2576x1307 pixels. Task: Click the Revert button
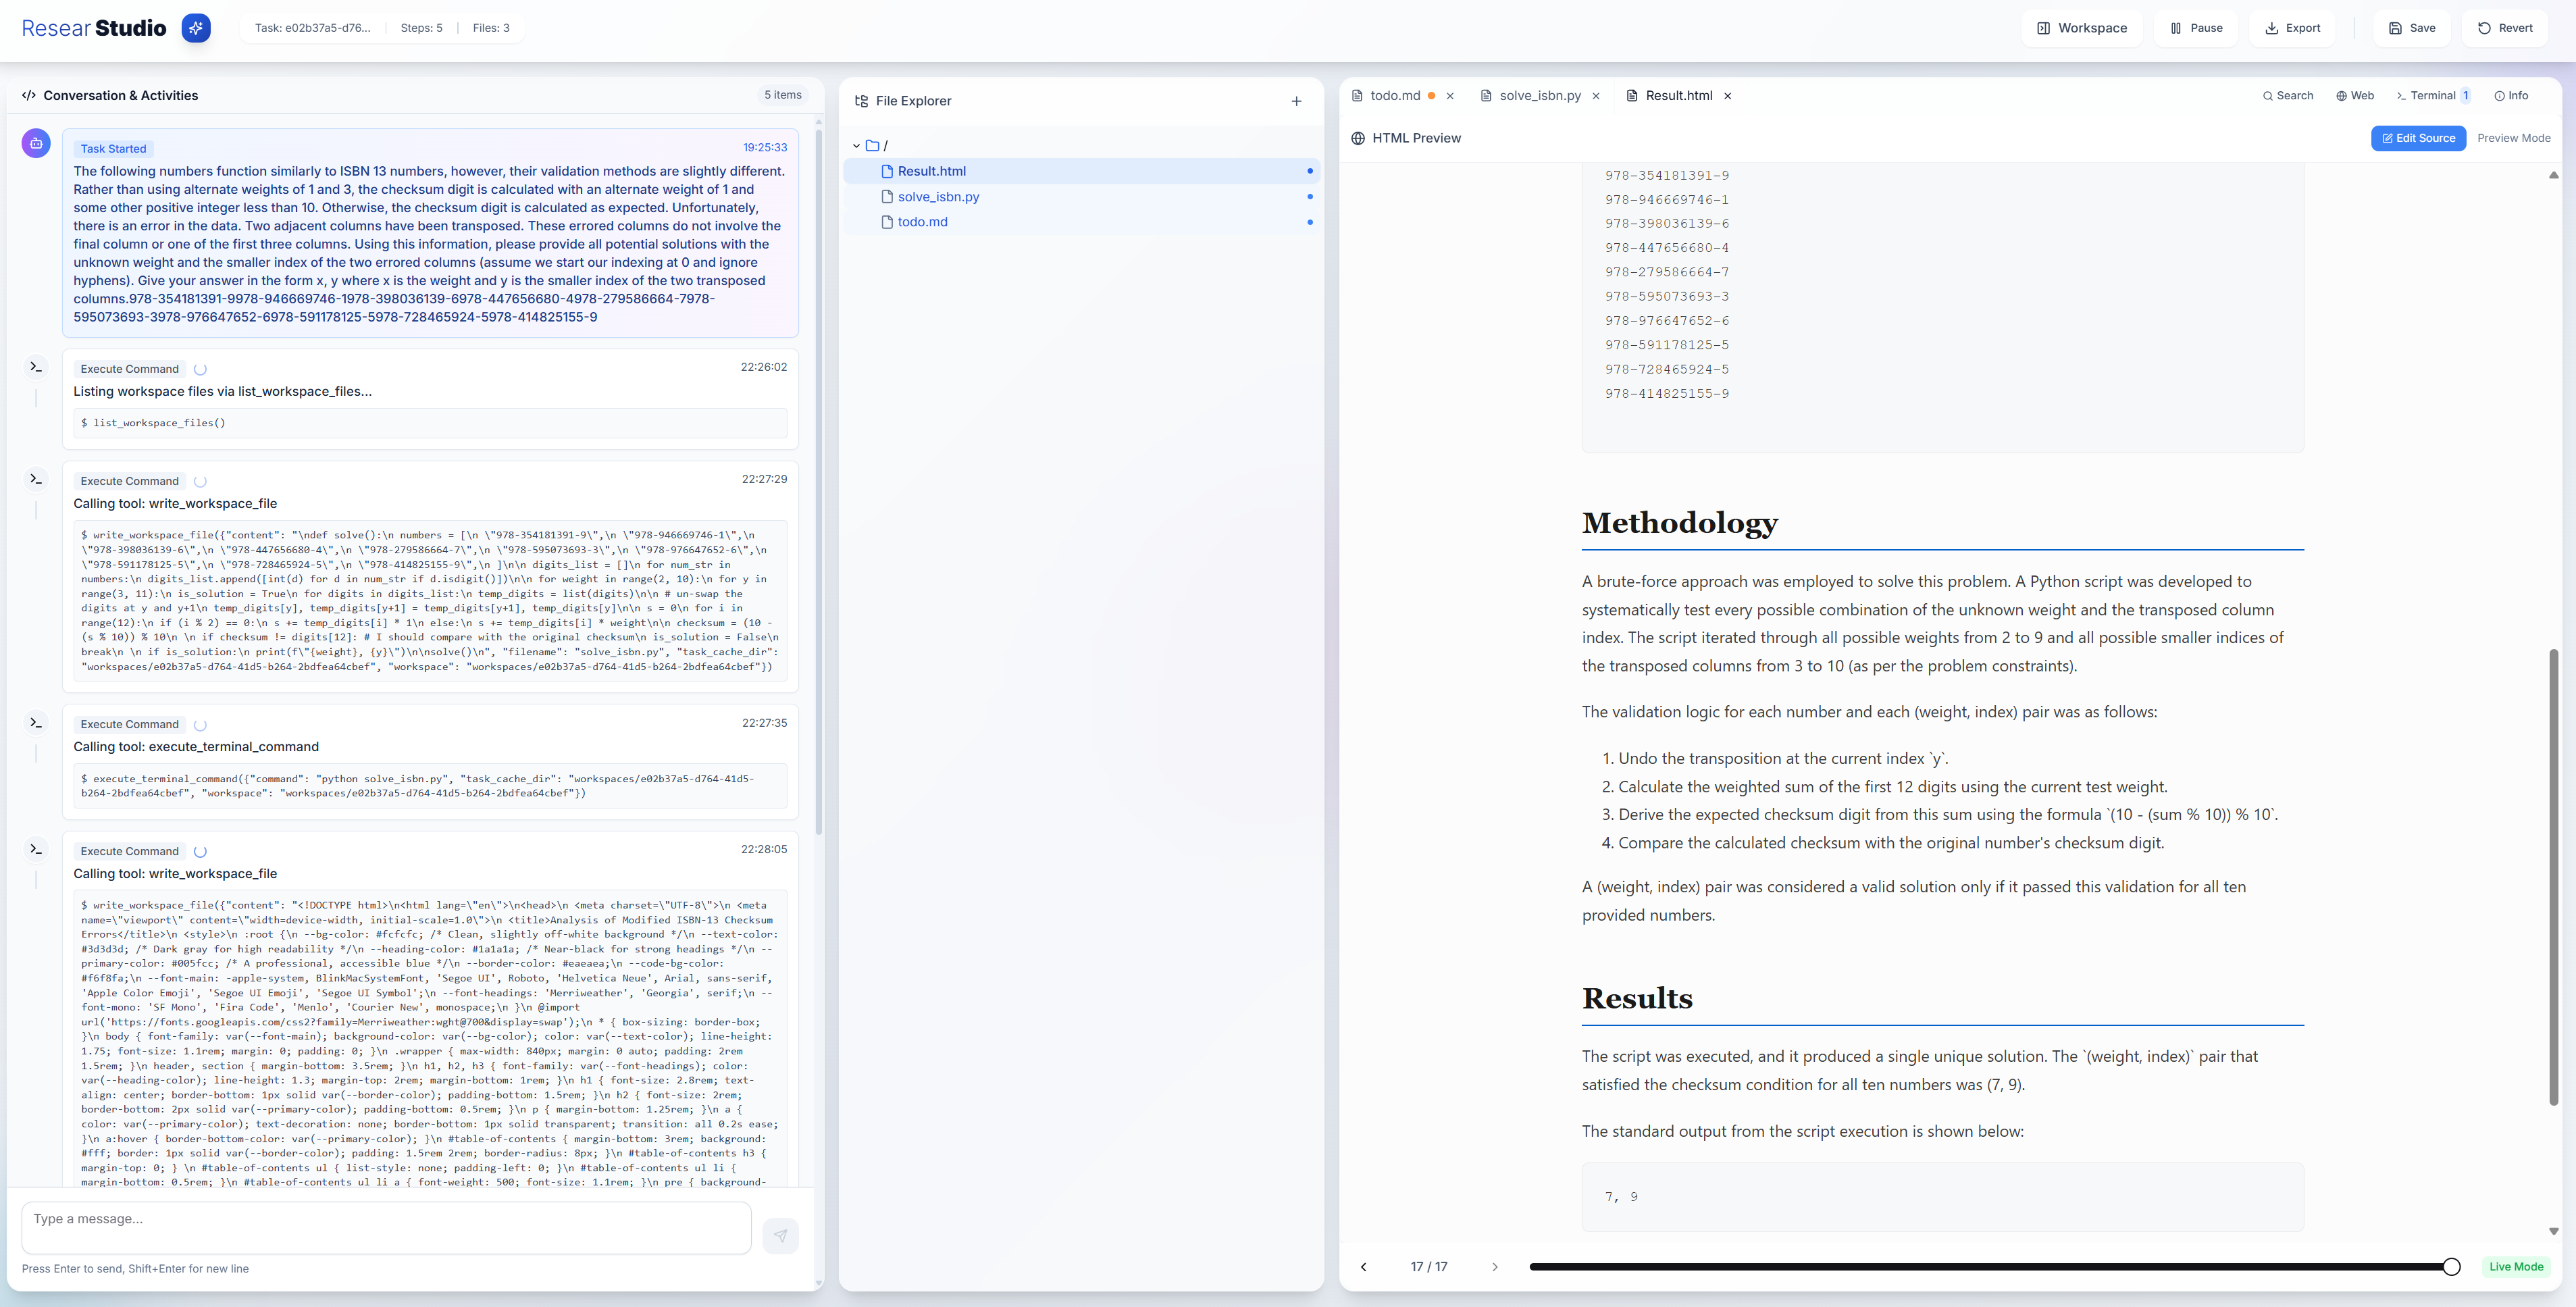(2505, 28)
